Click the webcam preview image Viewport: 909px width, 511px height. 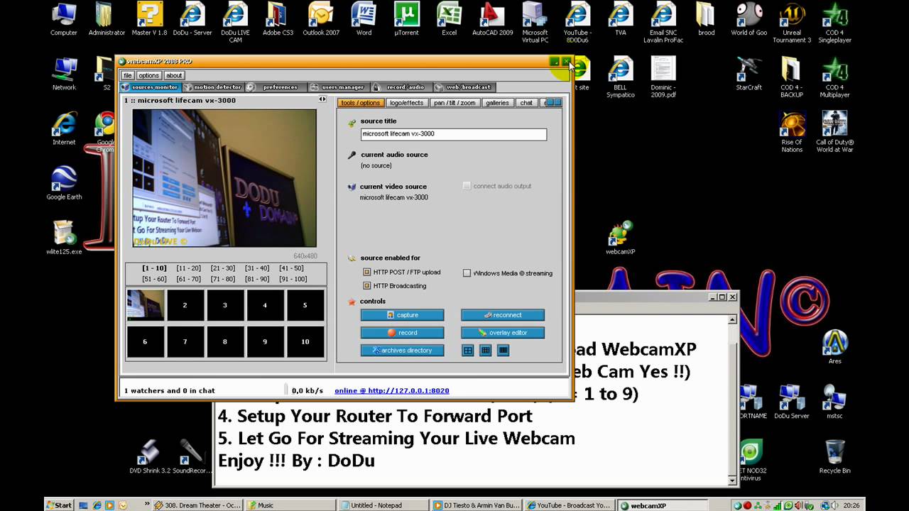(224, 177)
